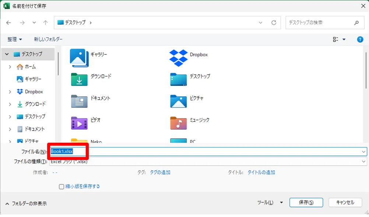Screen dimensions: 369x217
Task: Select the デスクトップ folder icon in file list
Action: tap(178, 79)
